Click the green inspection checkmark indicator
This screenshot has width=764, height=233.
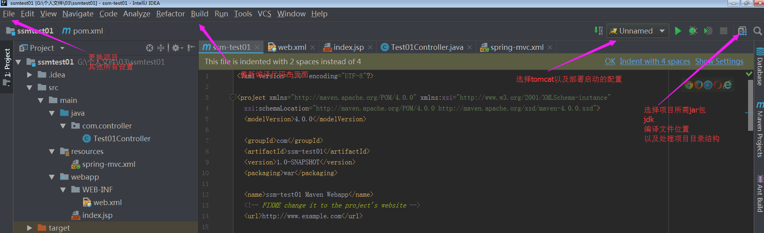(x=749, y=74)
